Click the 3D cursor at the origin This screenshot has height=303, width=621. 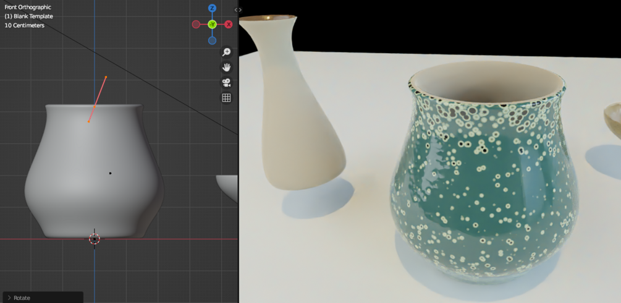[95, 239]
